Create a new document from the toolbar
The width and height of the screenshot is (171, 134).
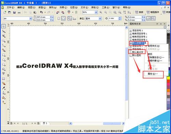click(5, 12)
